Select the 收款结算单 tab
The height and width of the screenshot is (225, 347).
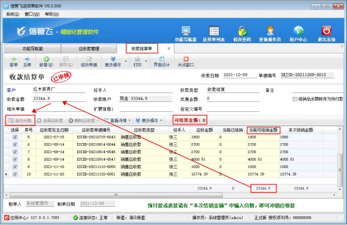142,49
